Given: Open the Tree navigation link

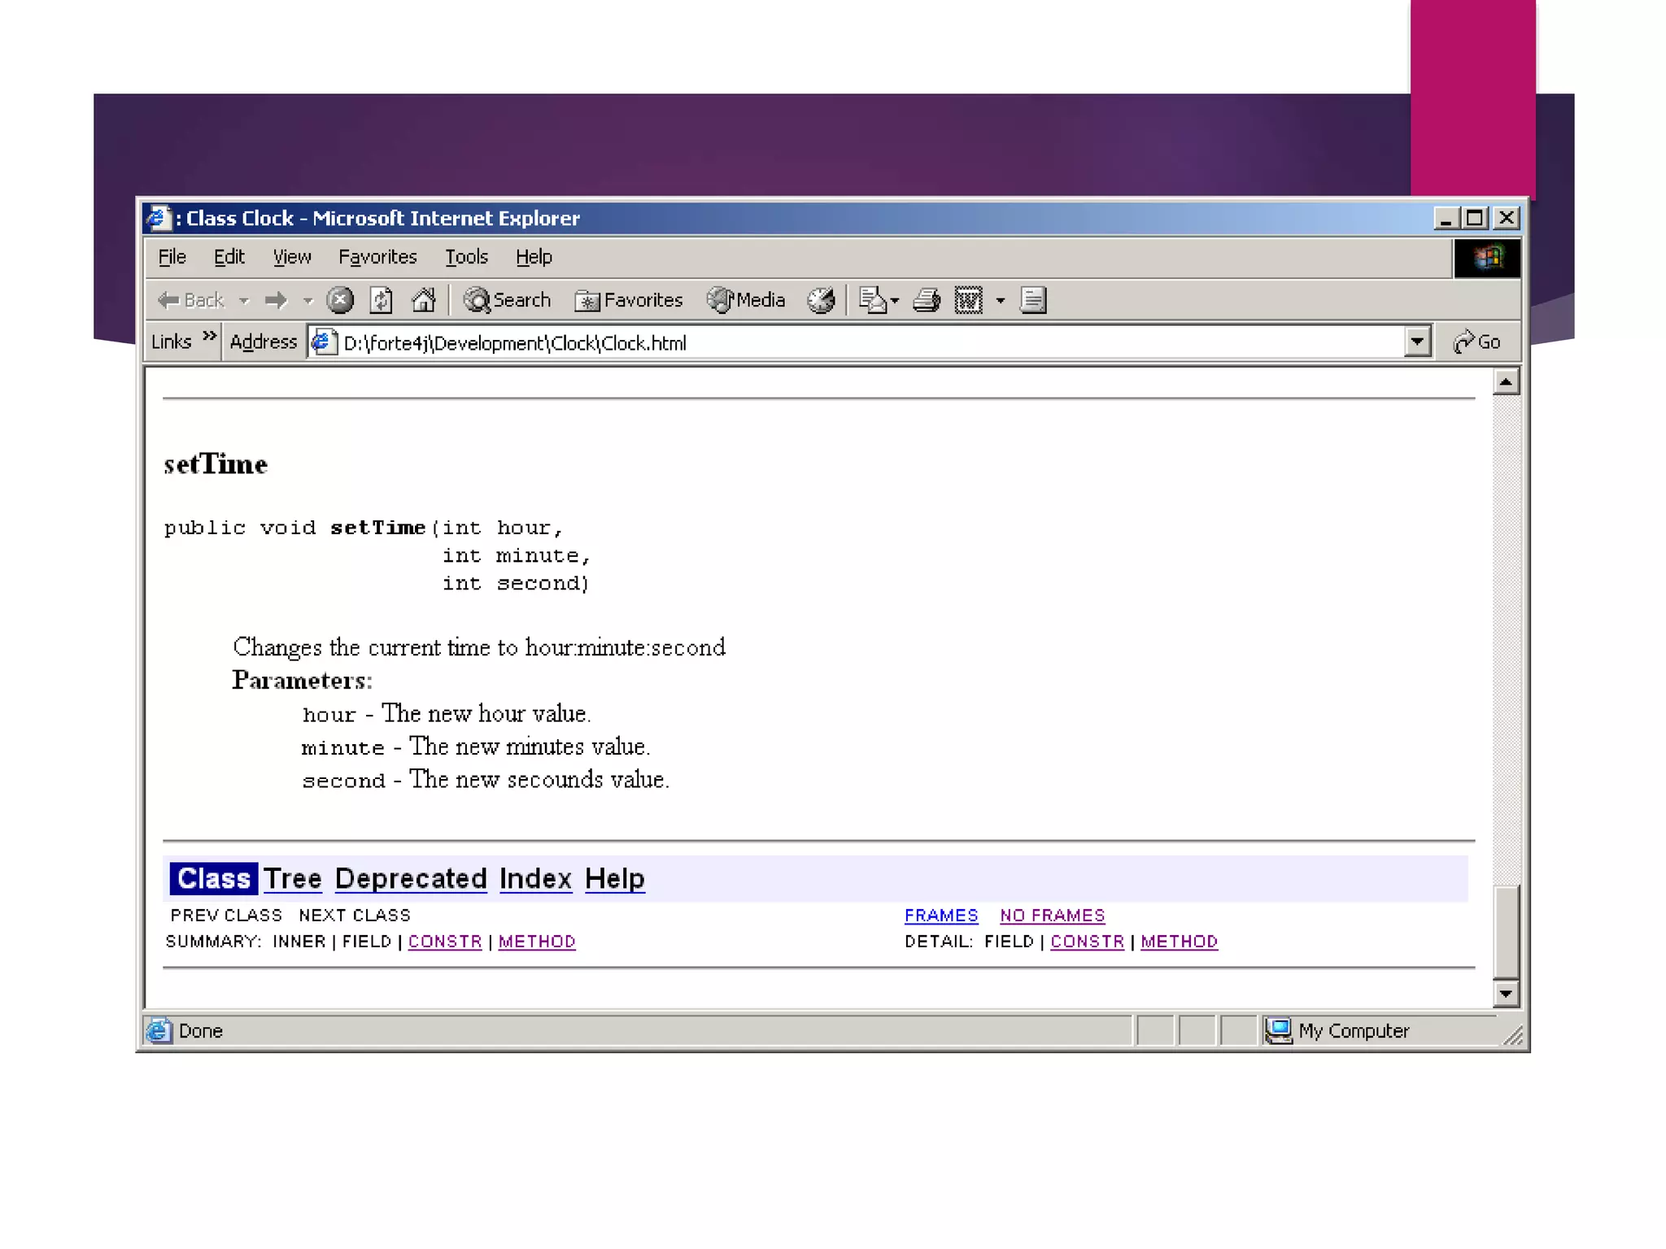Looking at the screenshot, I should click(x=293, y=879).
